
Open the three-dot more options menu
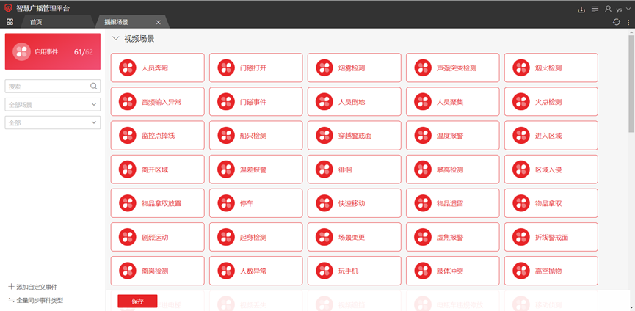[628, 22]
